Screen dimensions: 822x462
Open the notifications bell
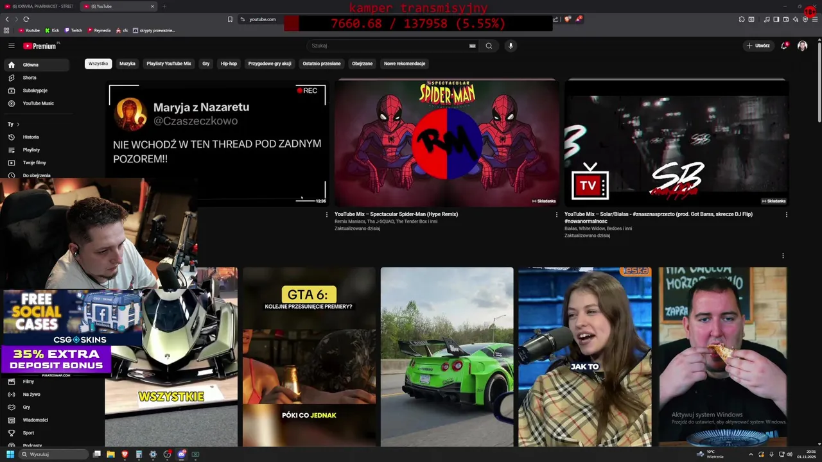784,46
